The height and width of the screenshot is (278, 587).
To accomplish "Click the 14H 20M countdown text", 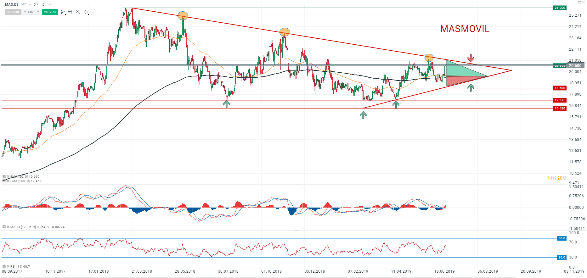I will click(x=557, y=178).
